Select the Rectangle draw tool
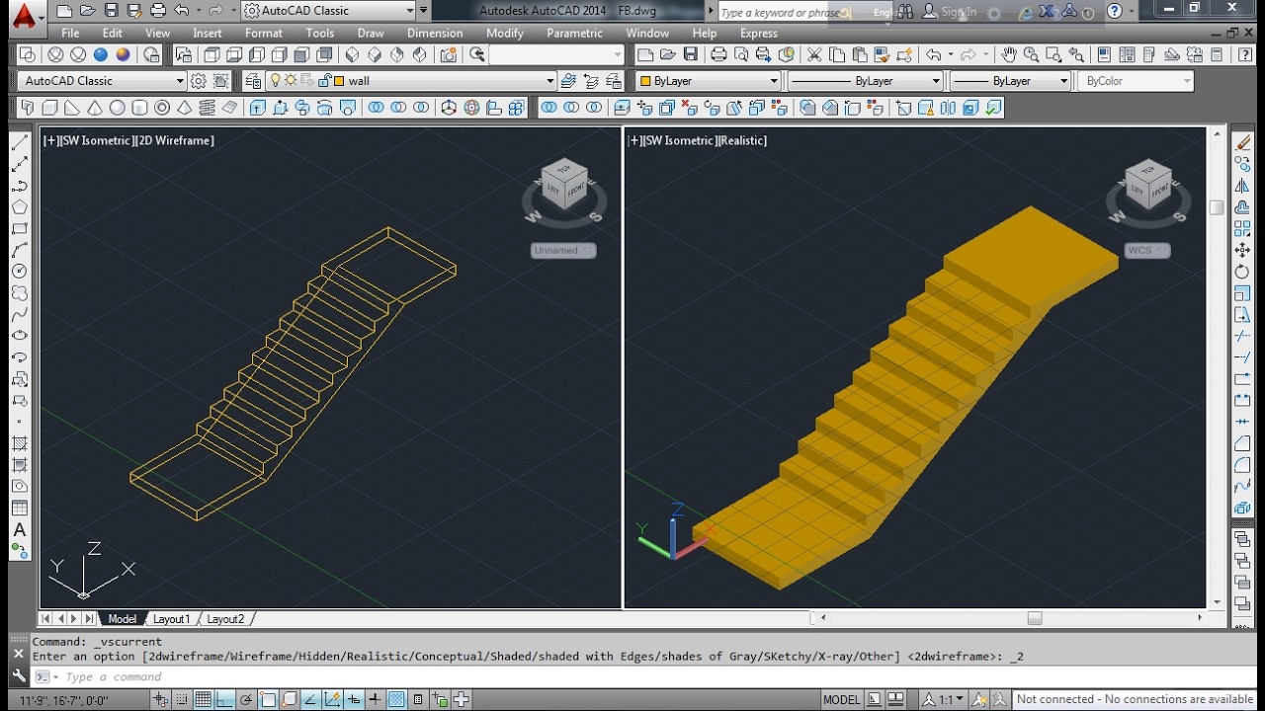The image size is (1265, 711). click(x=19, y=229)
